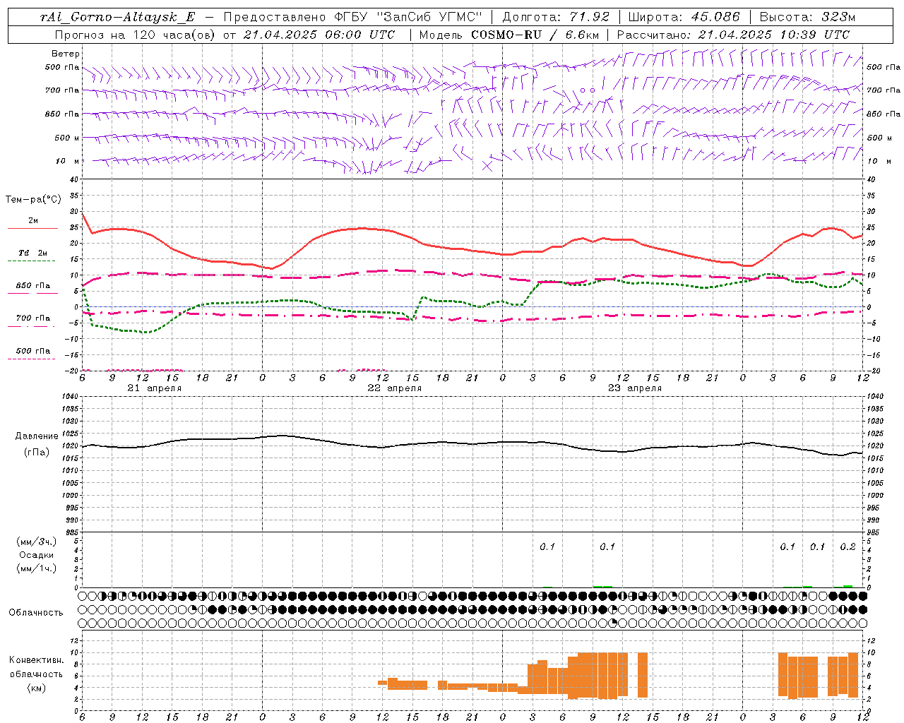The image size is (904, 723).
Task: Click the "Осадки" precipitation label
Action: click(x=37, y=555)
